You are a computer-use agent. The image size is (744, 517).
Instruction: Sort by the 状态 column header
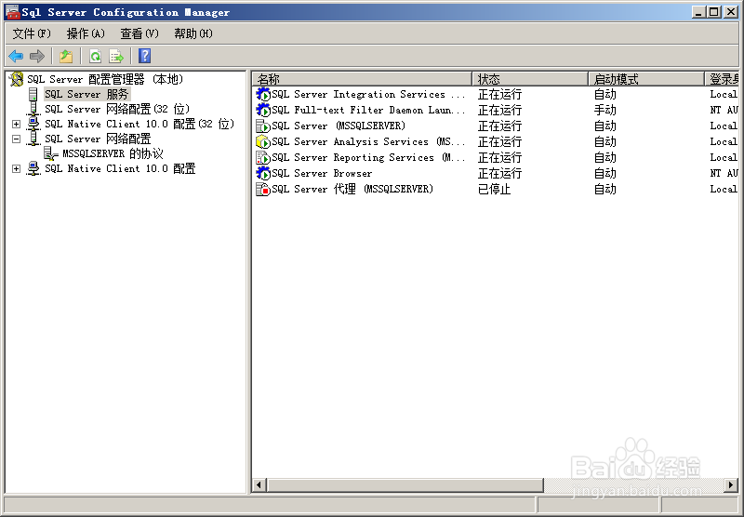tap(530, 79)
